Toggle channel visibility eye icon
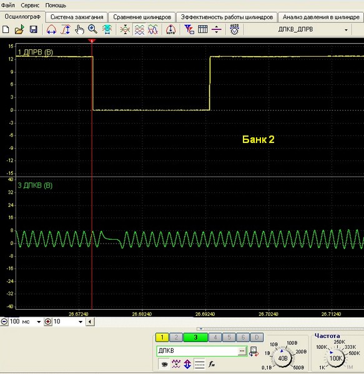The image size is (364, 374). pyautogui.click(x=164, y=364)
